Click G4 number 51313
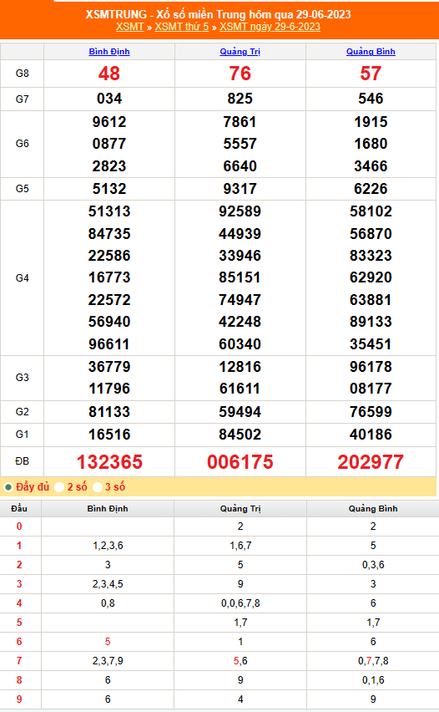This screenshot has height=712, width=439. [109, 211]
